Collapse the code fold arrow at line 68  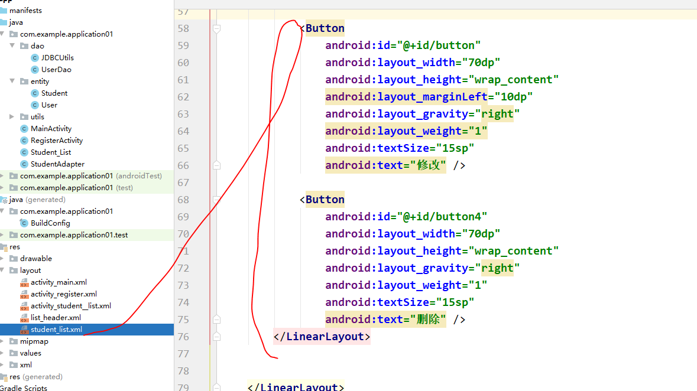(x=216, y=199)
